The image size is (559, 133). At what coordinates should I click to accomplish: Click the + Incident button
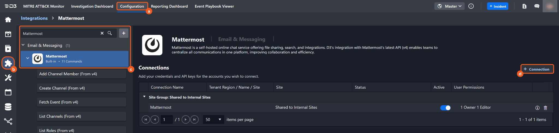(497, 6)
